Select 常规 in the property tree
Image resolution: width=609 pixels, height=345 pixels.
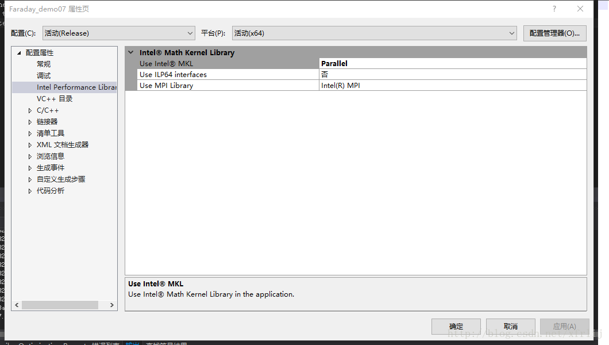pos(44,64)
